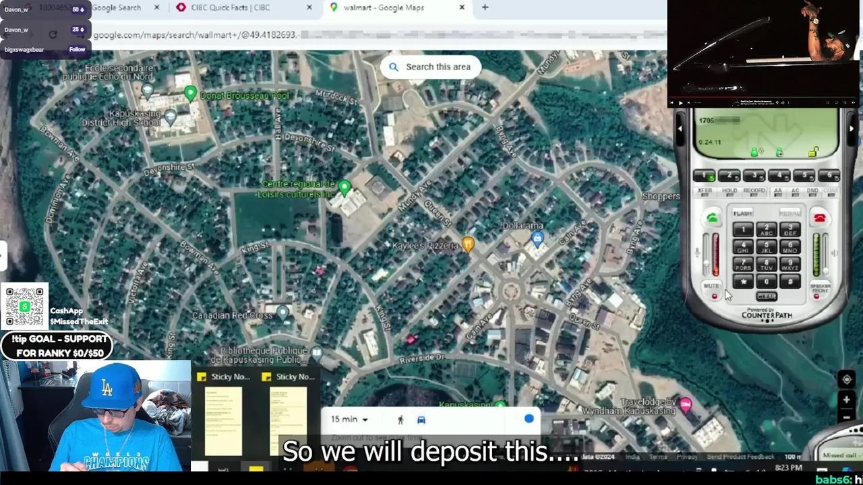This screenshot has width=863, height=485.
Task: Click the my location map control
Action: 847,379
